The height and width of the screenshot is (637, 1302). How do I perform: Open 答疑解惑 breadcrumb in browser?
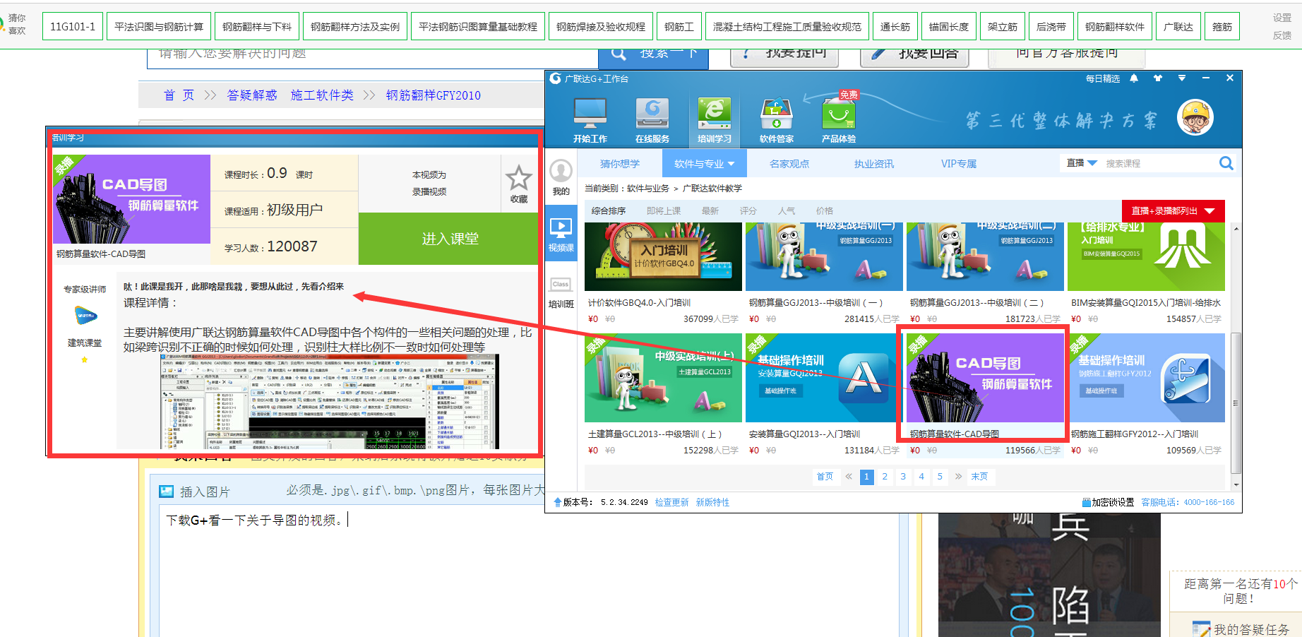pyautogui.click(x=252, y=95)
